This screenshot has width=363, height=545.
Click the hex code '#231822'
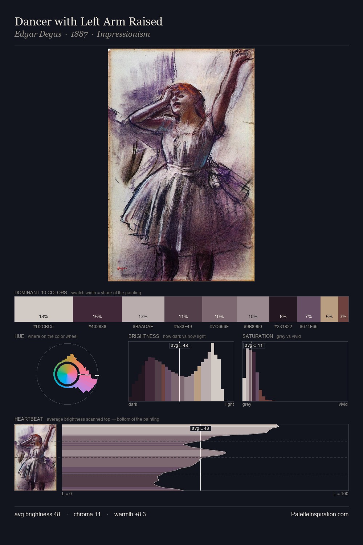283,326
